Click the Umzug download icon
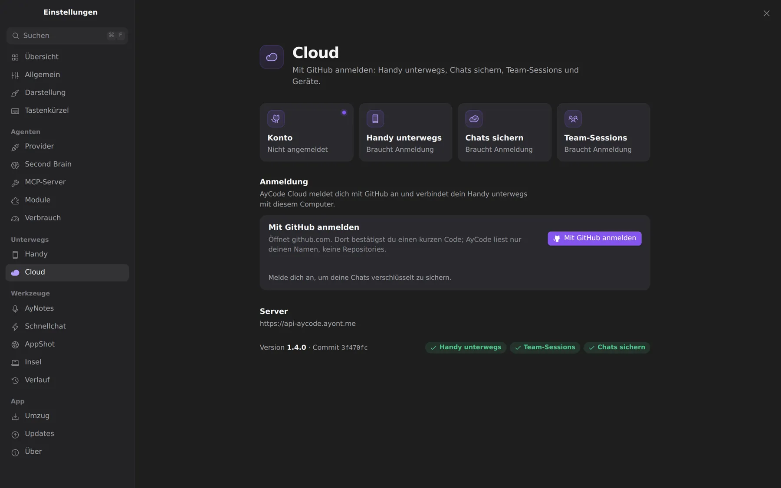The height and width of the screenshot is (488, 781). [15, 416]
